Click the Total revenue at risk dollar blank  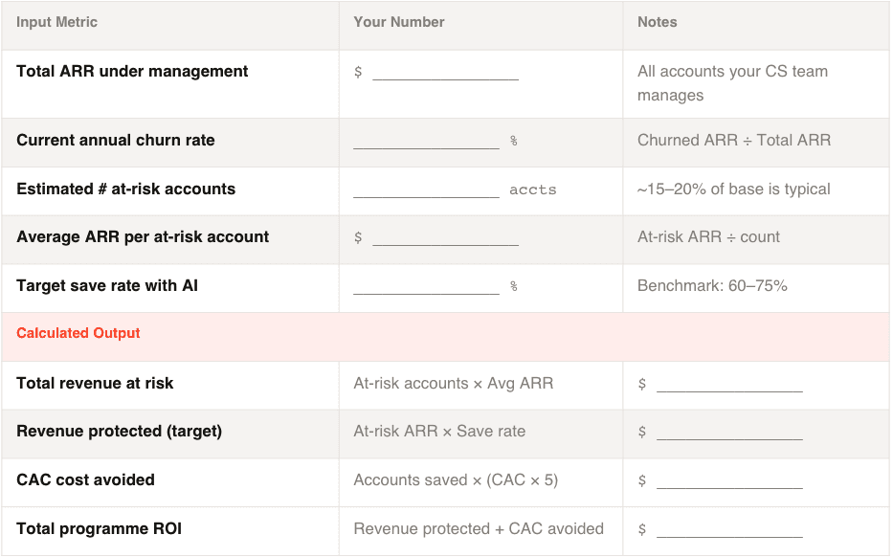[729, 384]
